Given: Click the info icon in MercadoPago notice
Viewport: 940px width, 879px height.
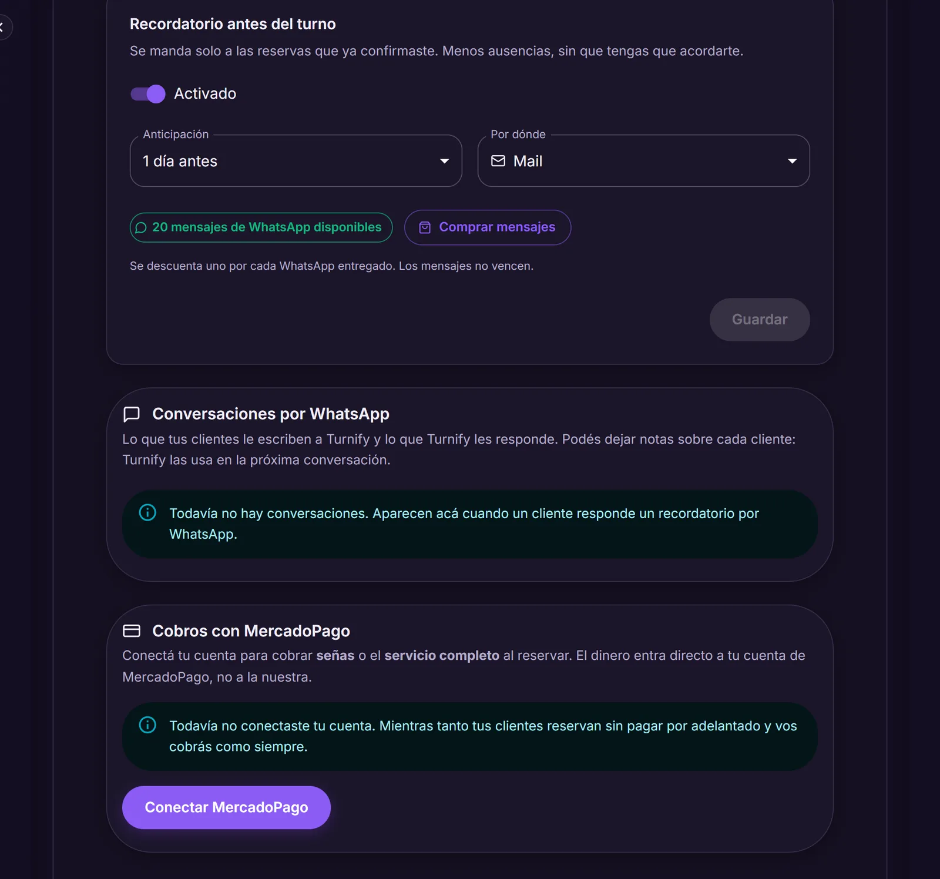Looking at the screenshot, I should (x=147, y=725).
